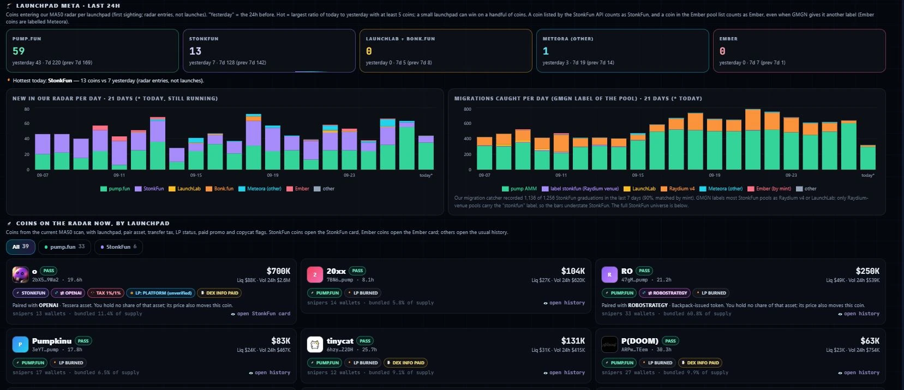
Task: Toggle pump AMM in the migrations chart legend
Action: 519,189
